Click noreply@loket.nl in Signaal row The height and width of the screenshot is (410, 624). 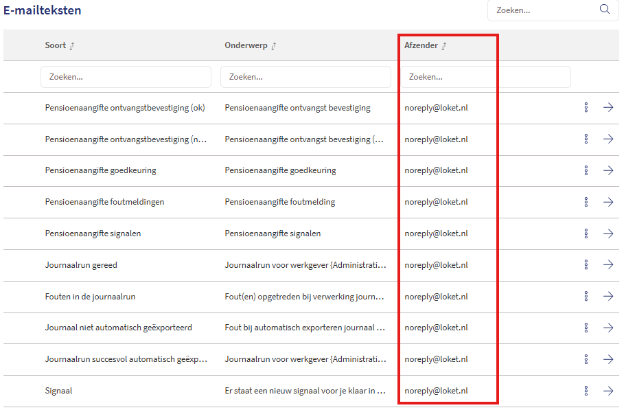pos(436,391)
